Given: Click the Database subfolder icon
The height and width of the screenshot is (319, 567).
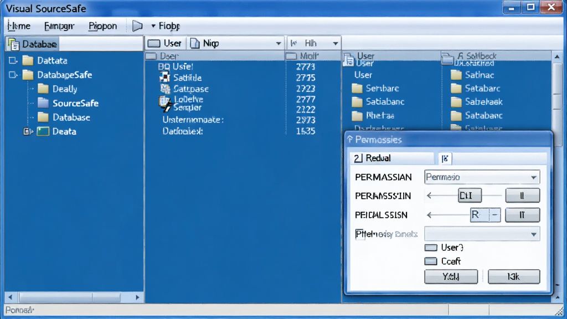Looking at the screenshot, I should (43, 117).
